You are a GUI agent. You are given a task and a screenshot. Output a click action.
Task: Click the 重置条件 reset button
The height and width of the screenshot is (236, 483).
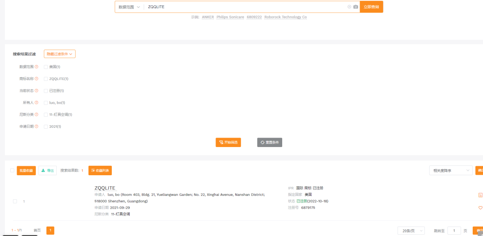270,143
